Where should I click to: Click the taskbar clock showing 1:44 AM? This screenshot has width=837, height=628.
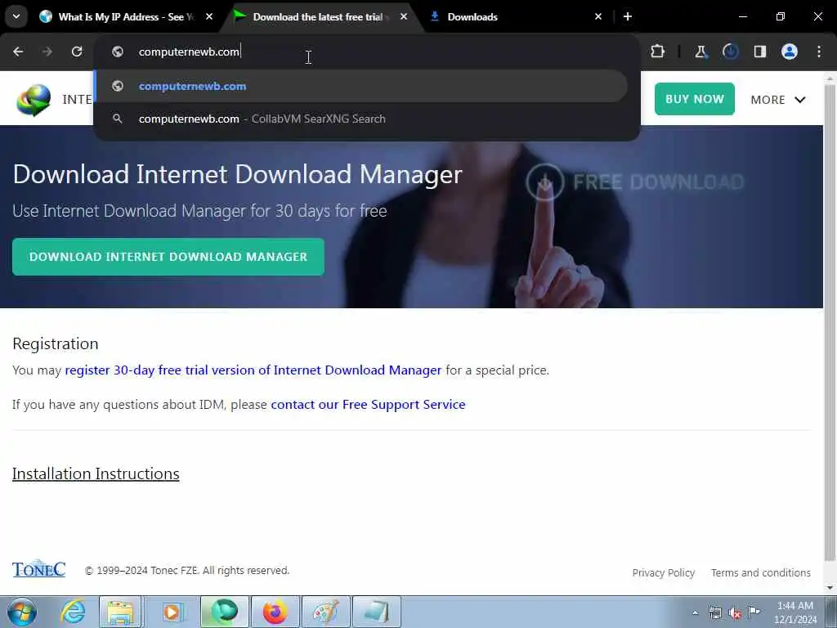click(795, 612)
